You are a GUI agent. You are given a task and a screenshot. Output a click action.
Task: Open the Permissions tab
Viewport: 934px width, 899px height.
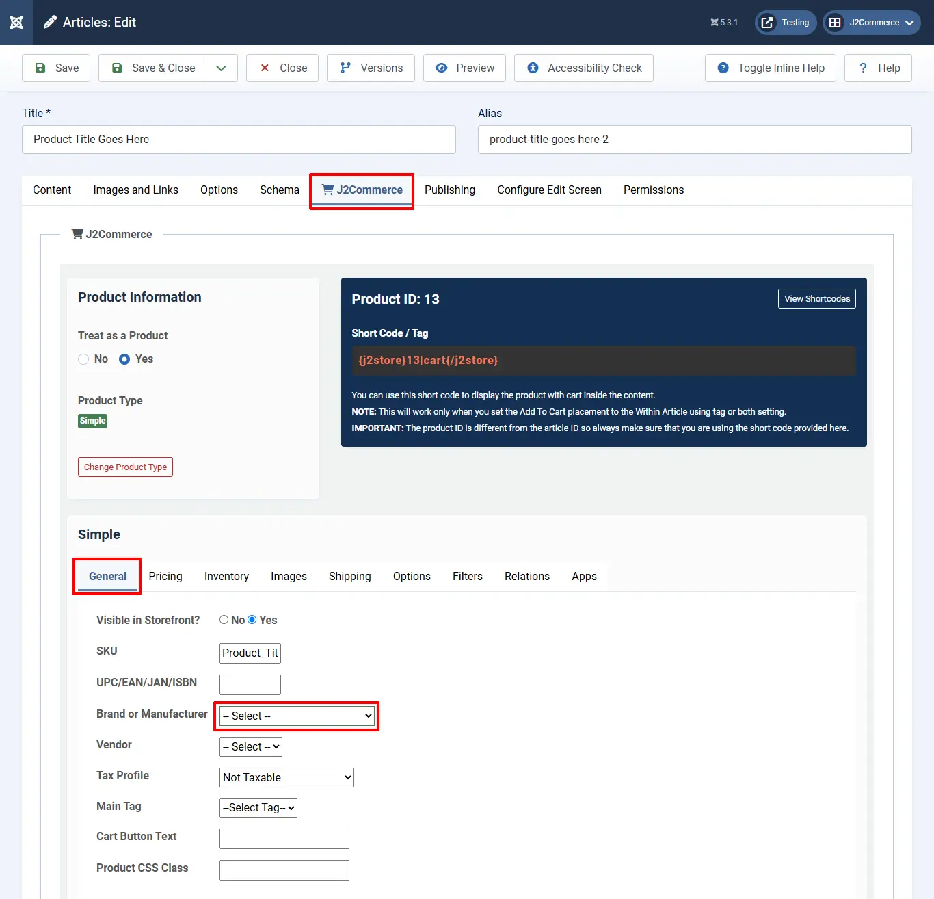click(654, 190)
